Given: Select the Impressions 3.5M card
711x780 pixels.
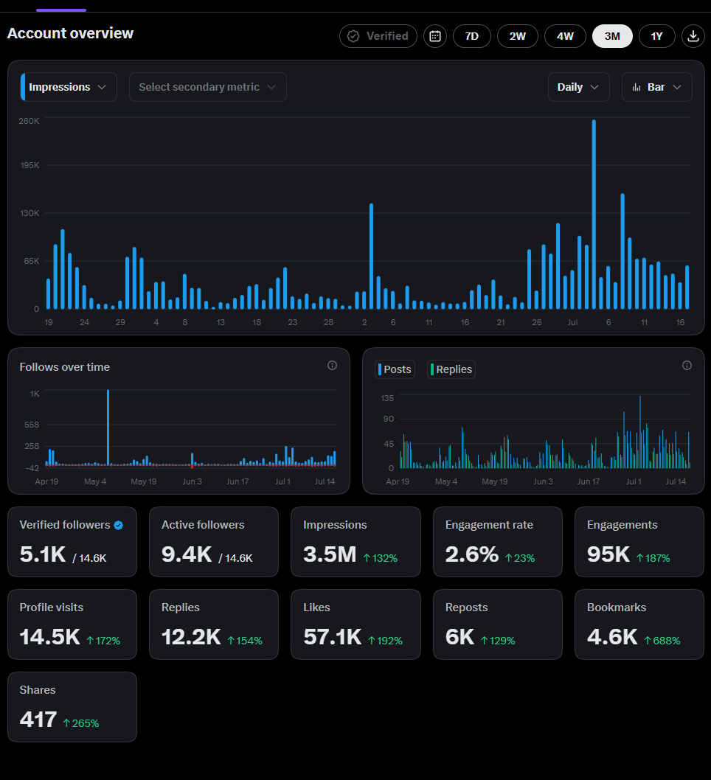Looking at the screenshot, I should click(355, 542).
